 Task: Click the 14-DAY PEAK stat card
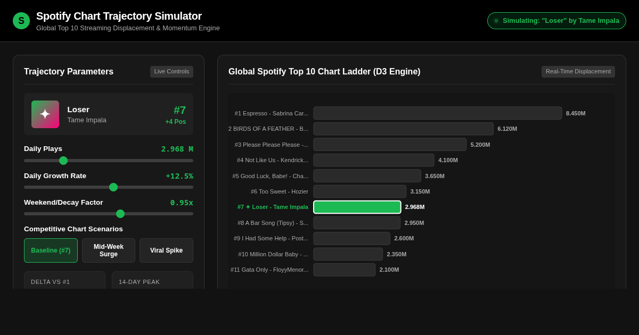[x=152, y=280]
